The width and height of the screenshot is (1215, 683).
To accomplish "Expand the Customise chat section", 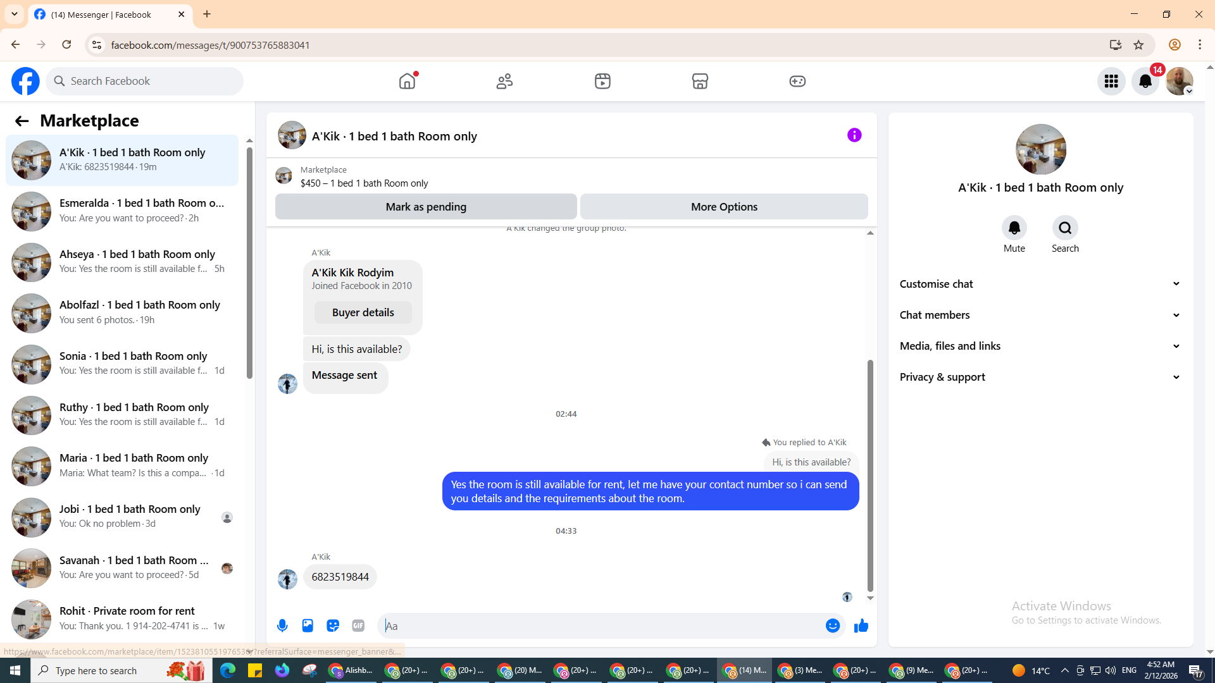I will (1040, 284).
